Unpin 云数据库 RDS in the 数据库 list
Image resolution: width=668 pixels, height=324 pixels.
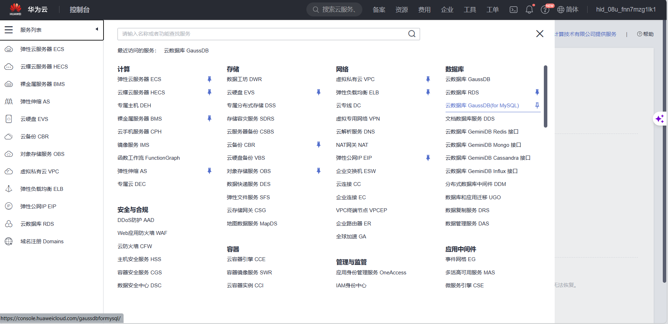tap(537, 92)
